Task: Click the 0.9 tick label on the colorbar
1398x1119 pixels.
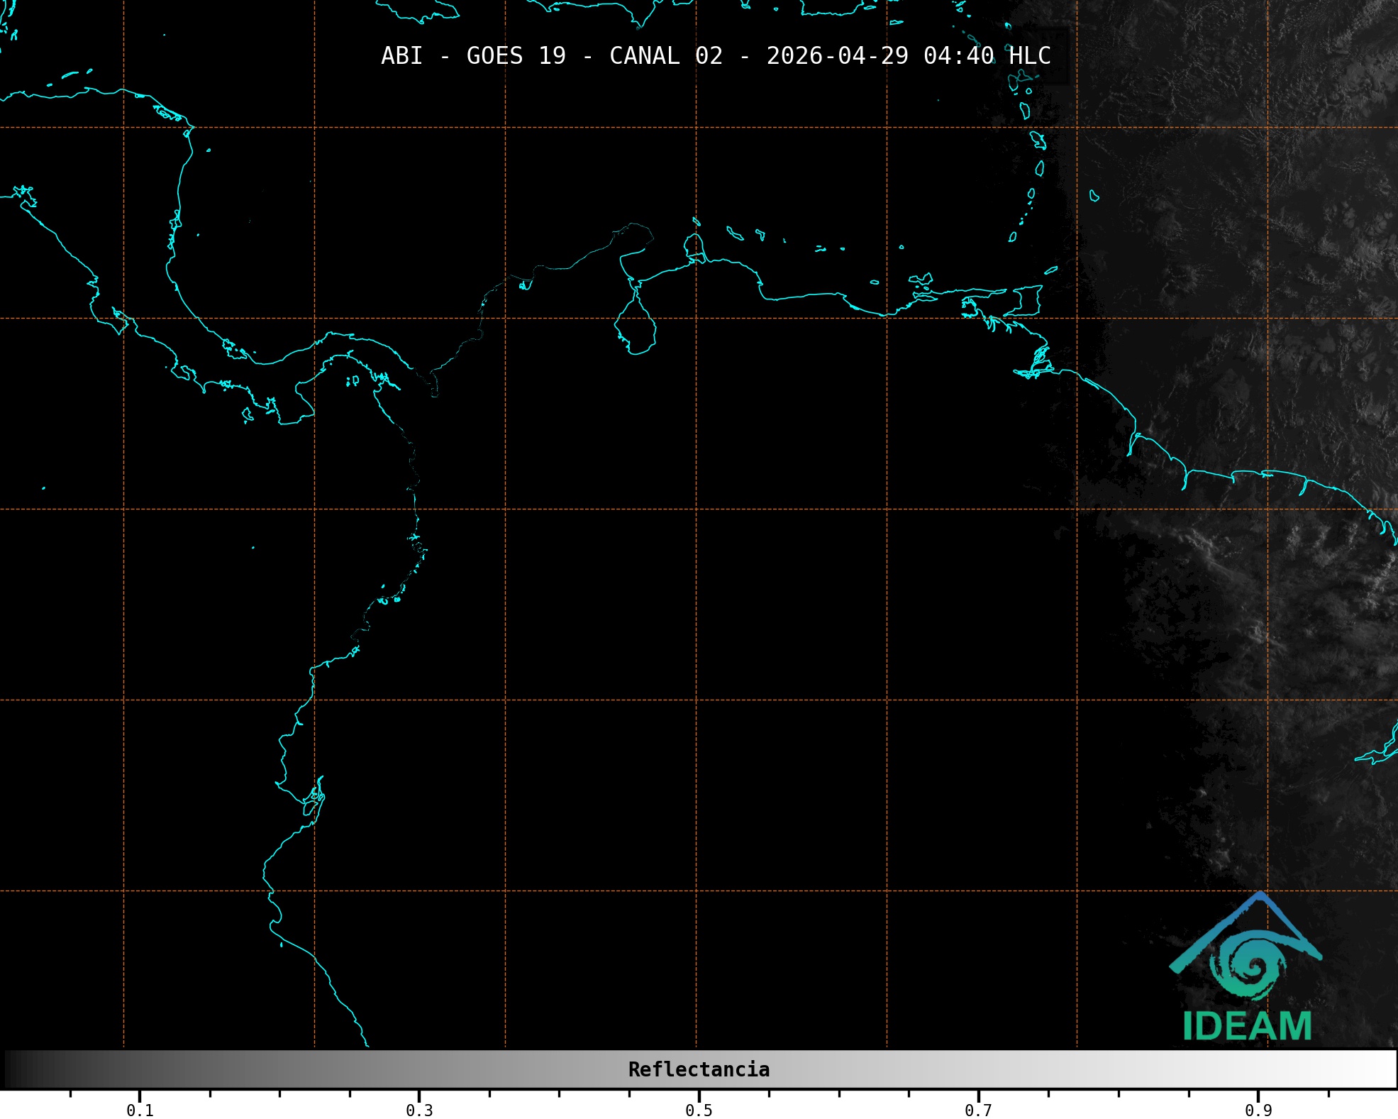Action: (1258, 1110)
